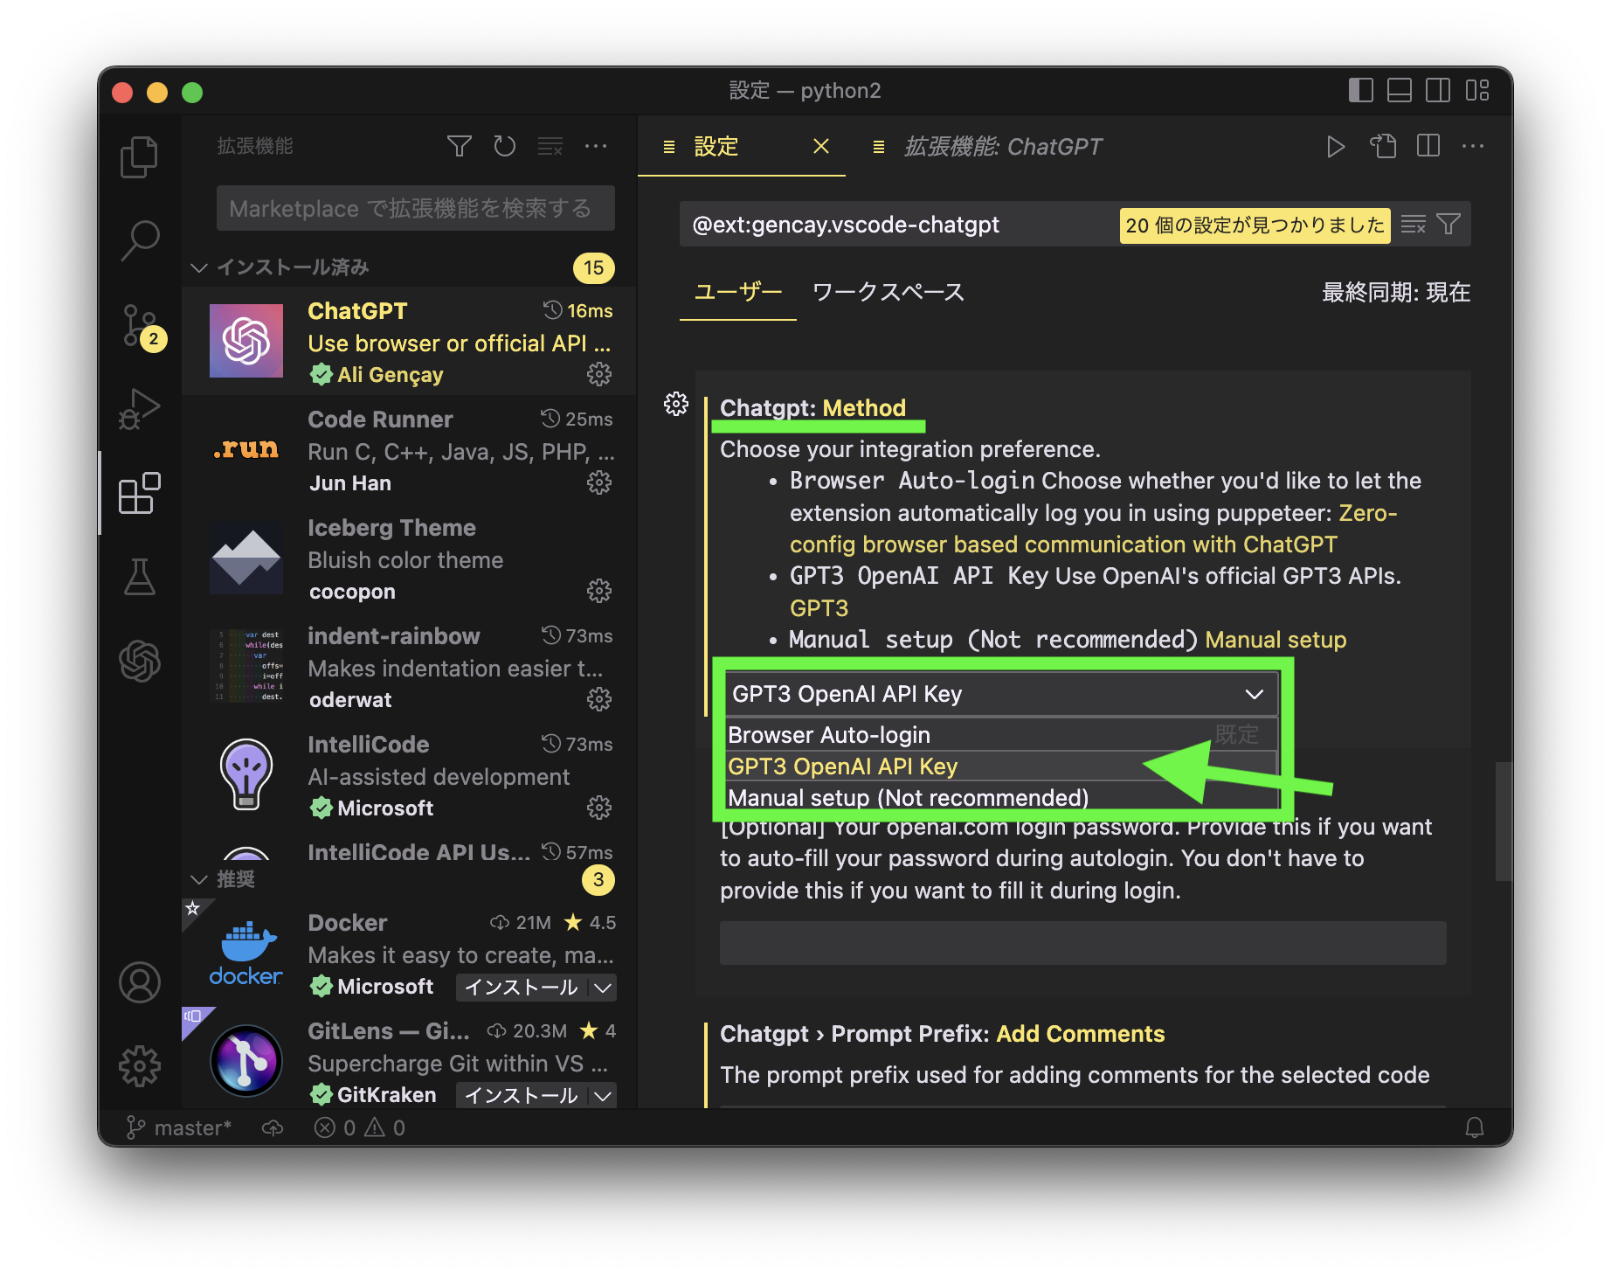Customize layout button in title bar
This screenshot has width=1611, height=1276.
(x=1477, y=90)
